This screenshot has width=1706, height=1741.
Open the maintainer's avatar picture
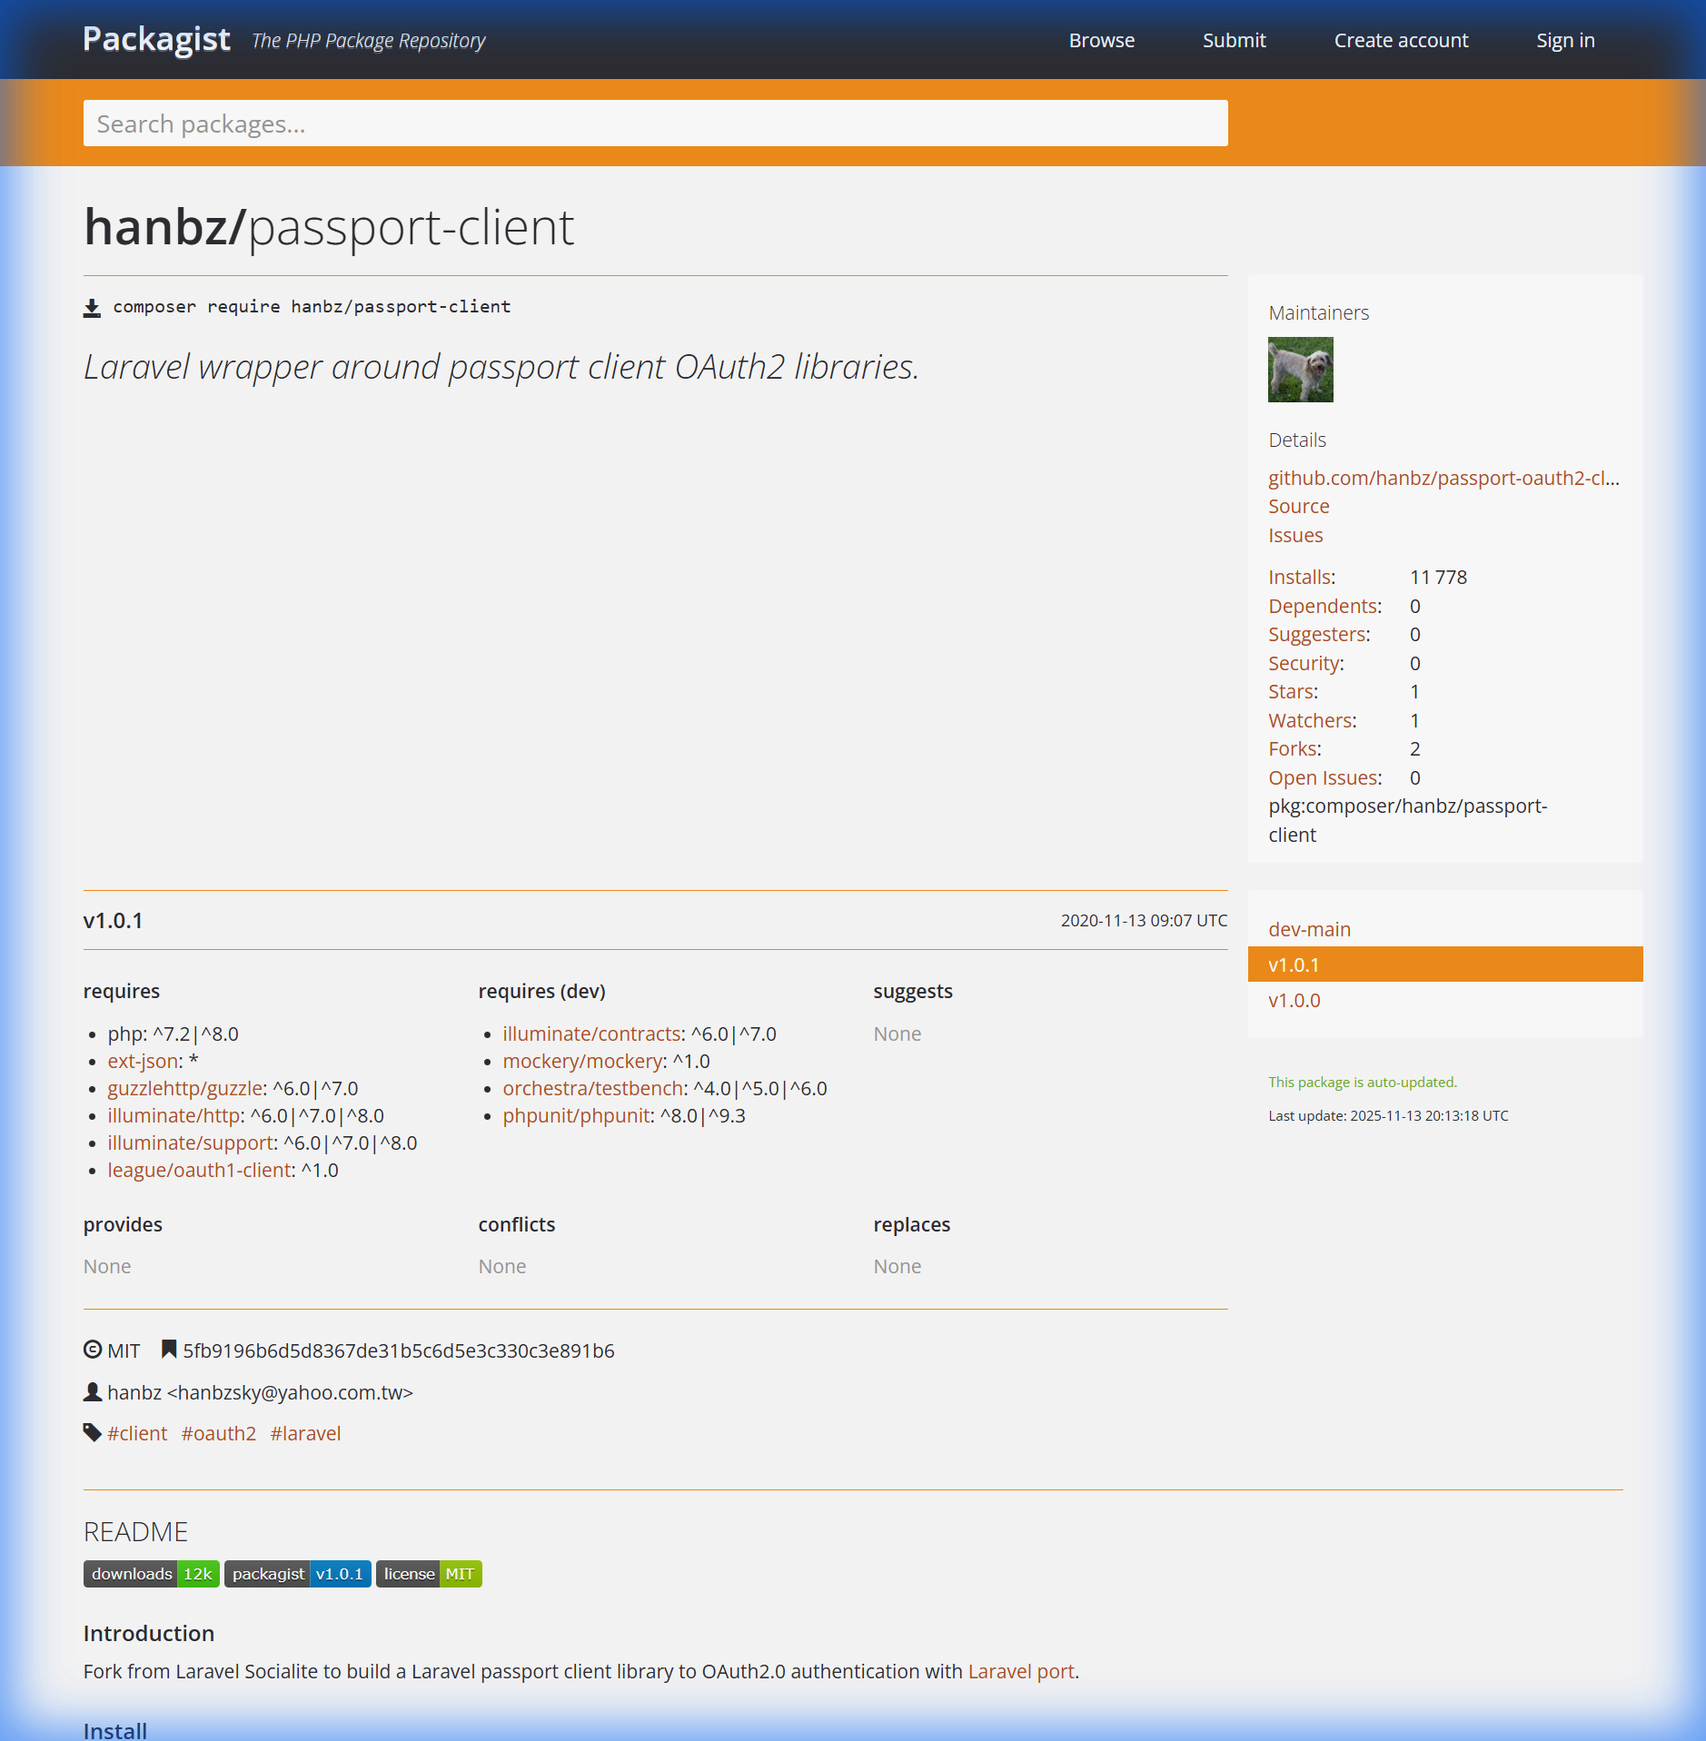pos(1300,370)
